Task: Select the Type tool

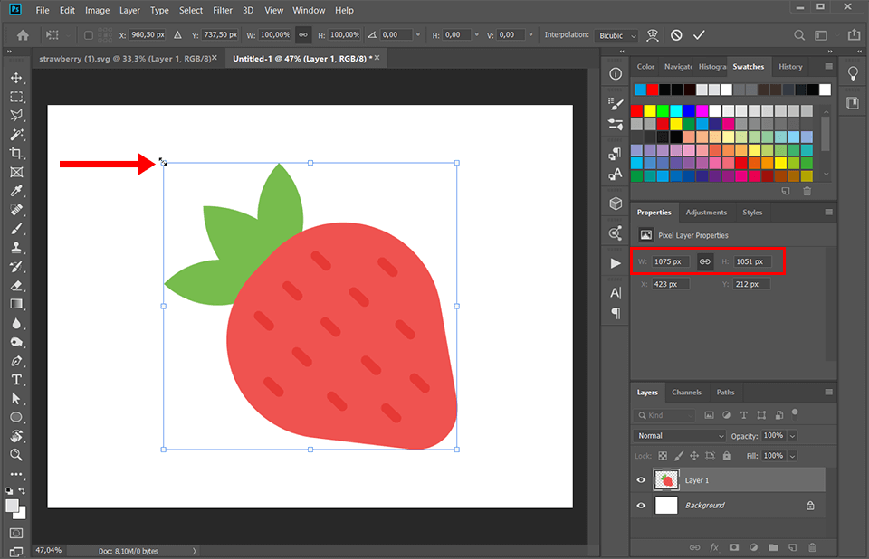Action: click(16, 380)
